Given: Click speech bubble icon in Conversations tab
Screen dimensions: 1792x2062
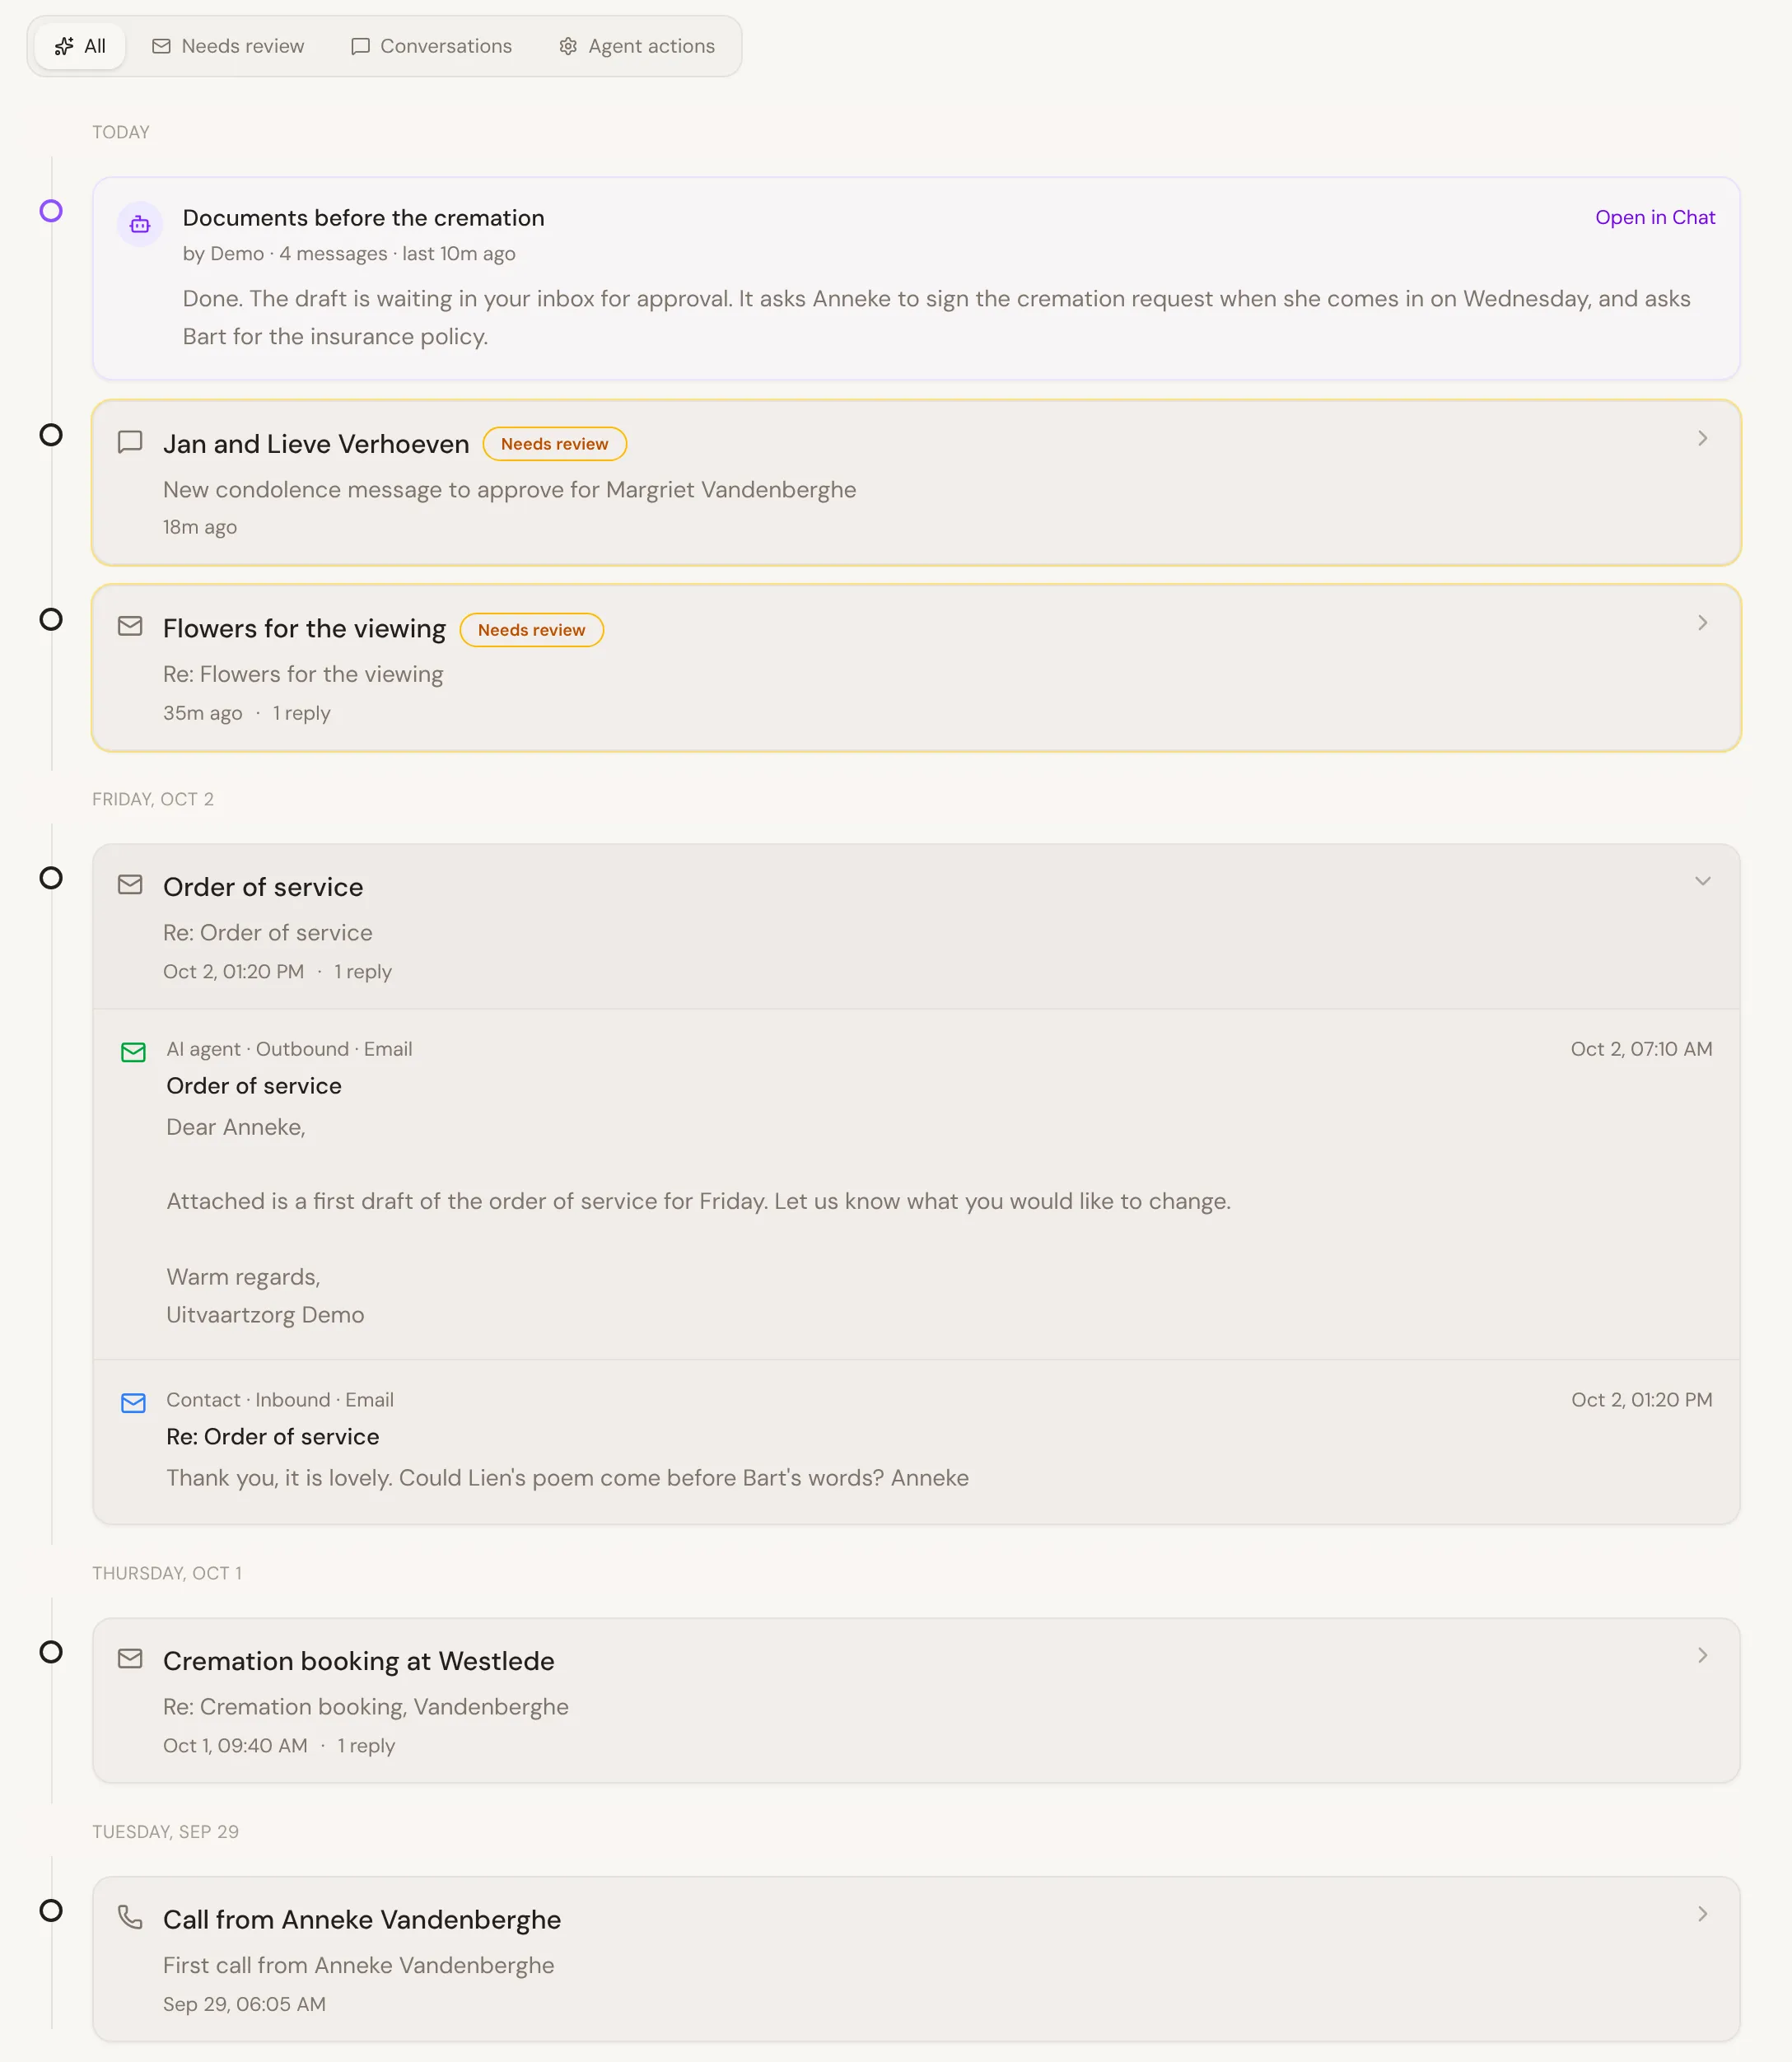Looking at the screenshot, I should (360, 46).
